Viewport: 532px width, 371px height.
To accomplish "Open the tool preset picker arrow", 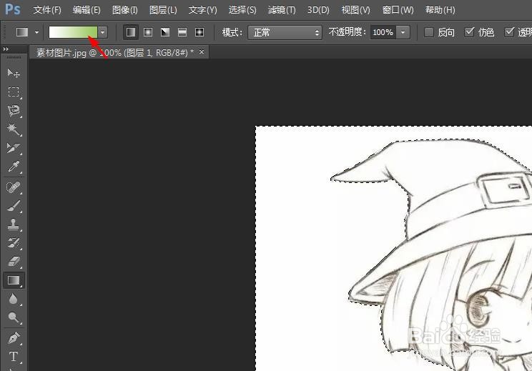I will 36,33.
